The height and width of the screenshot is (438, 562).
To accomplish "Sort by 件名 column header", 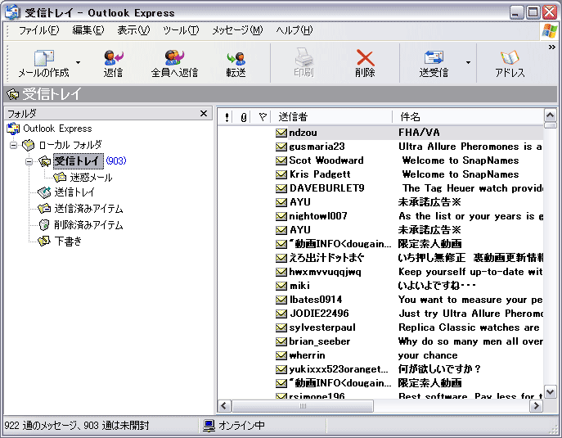I will 469,117.
